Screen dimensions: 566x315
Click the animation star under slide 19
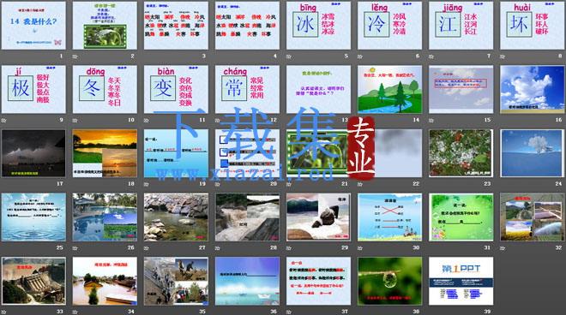pos(146,184)
